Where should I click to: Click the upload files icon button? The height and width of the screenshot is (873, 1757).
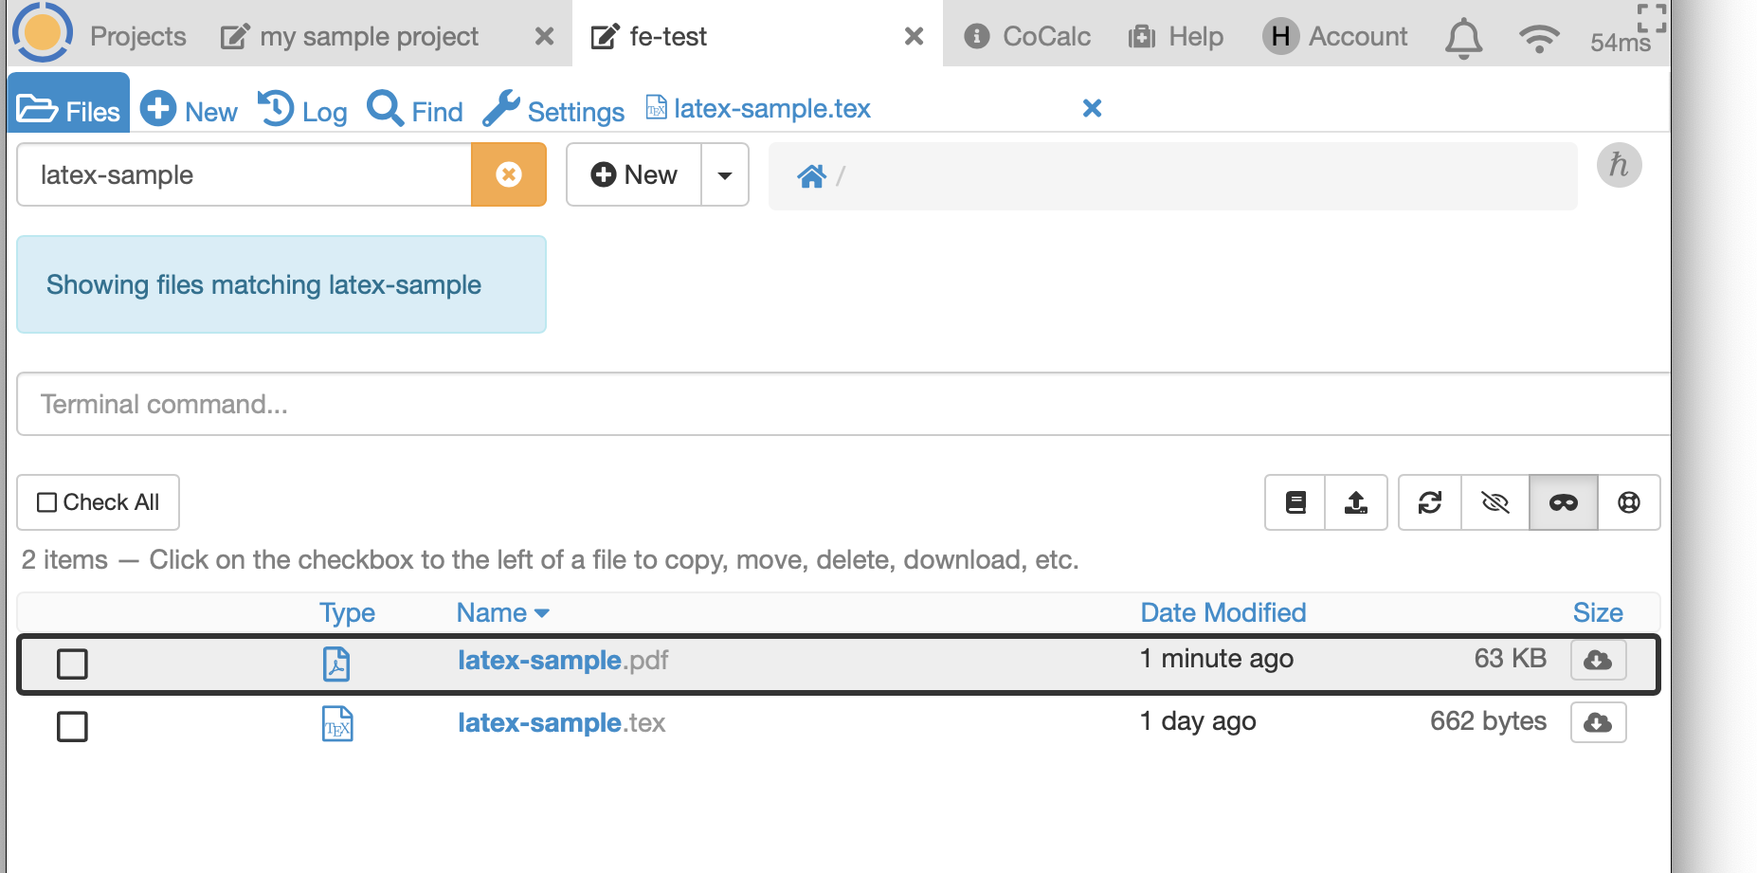pos(1356,502)
